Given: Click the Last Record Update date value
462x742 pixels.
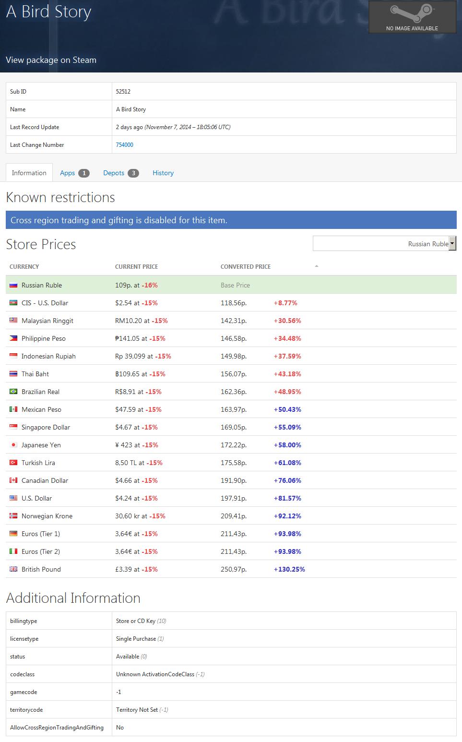Looking at the screenshot, I should [173, 127].
